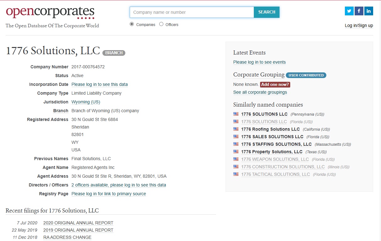Click flag icon beside 1776 Property Solutions, LLC

(x=236, y=152)
